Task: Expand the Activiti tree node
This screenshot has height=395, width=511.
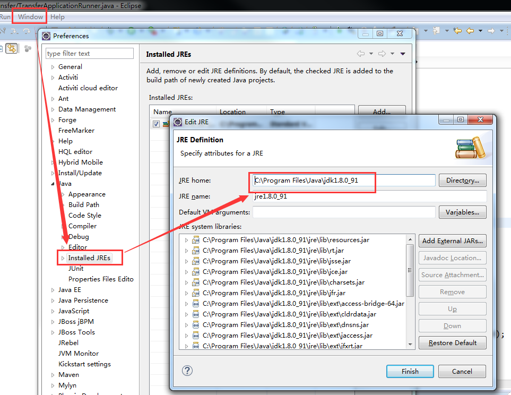Action: point(53,78)
